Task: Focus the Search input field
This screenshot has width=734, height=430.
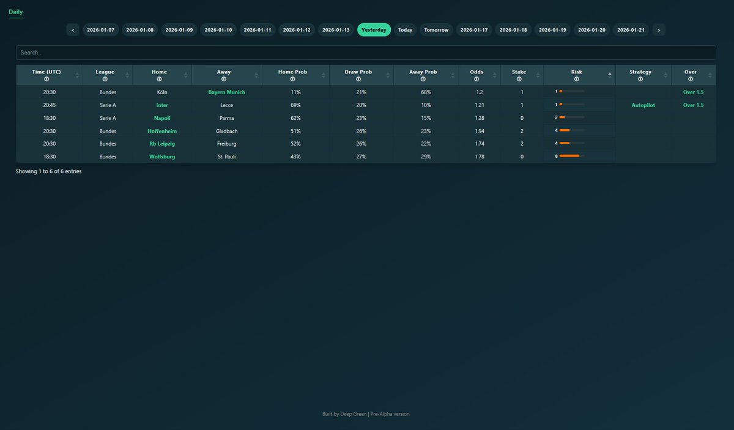Action: (x=366, y=53)
